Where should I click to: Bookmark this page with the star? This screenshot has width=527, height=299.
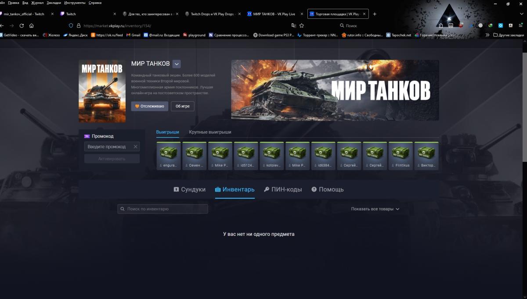tap(302, 26)
